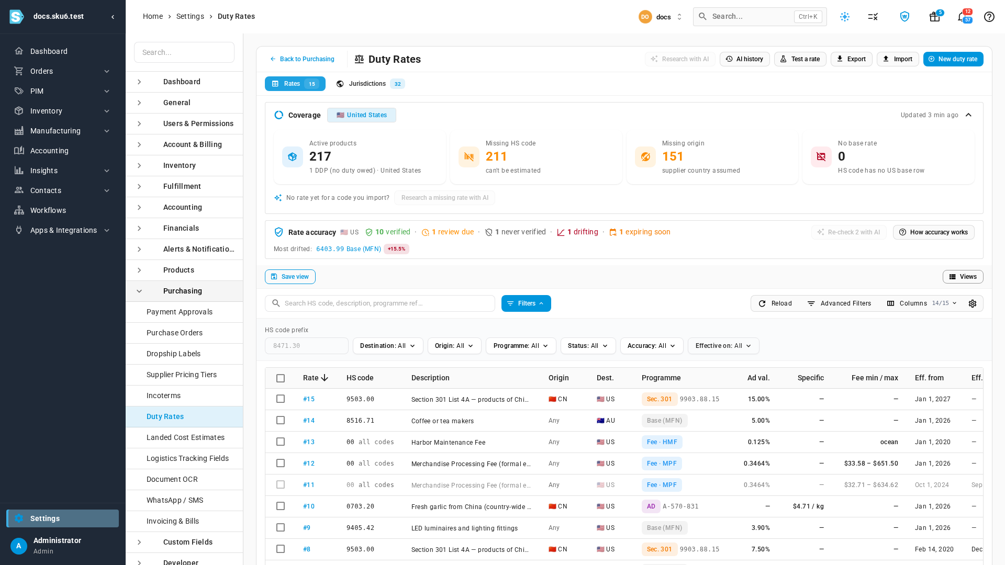Click the Dashboard home icon in sidebar
This screenshot has height=565, width=1005.
19,51
